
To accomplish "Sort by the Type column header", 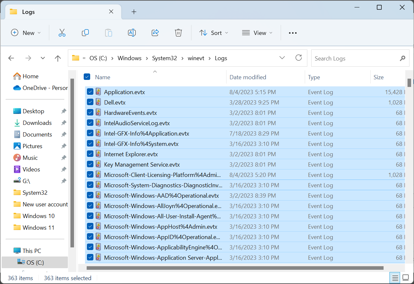I will click(314, 77).
